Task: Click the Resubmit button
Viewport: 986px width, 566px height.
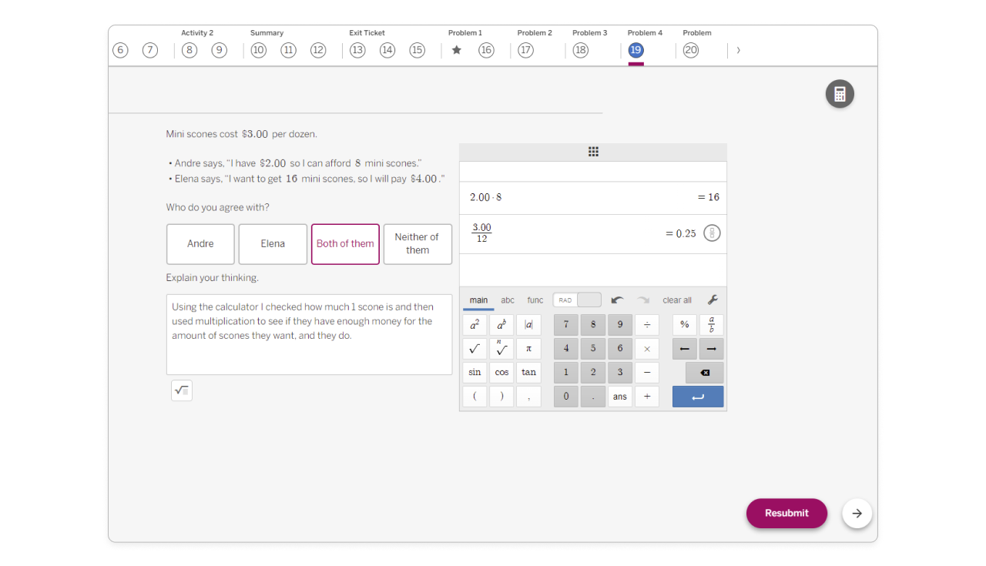Action: tap(786, 513)
